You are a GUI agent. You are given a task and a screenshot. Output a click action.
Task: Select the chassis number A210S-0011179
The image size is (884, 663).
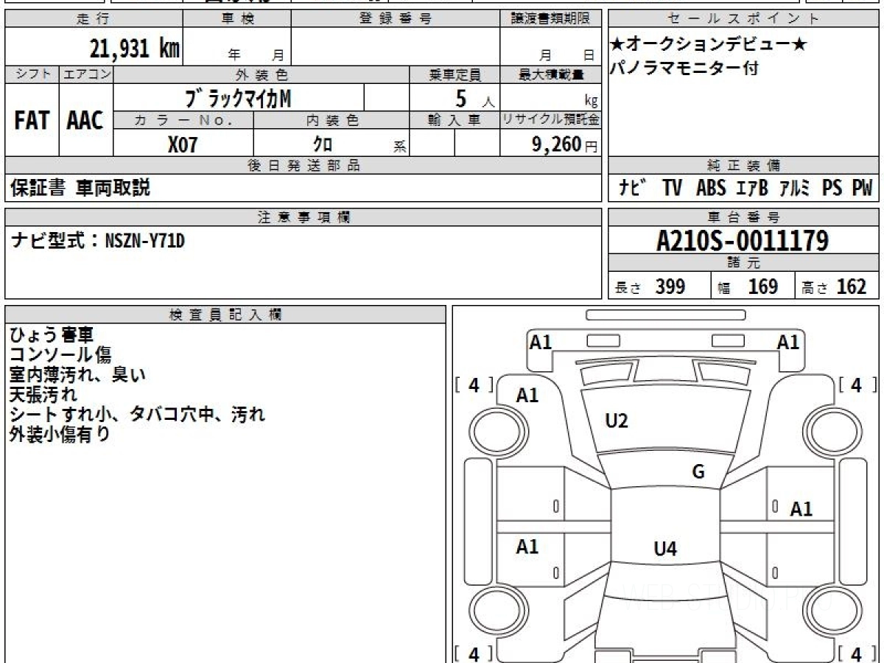point(743,241)
